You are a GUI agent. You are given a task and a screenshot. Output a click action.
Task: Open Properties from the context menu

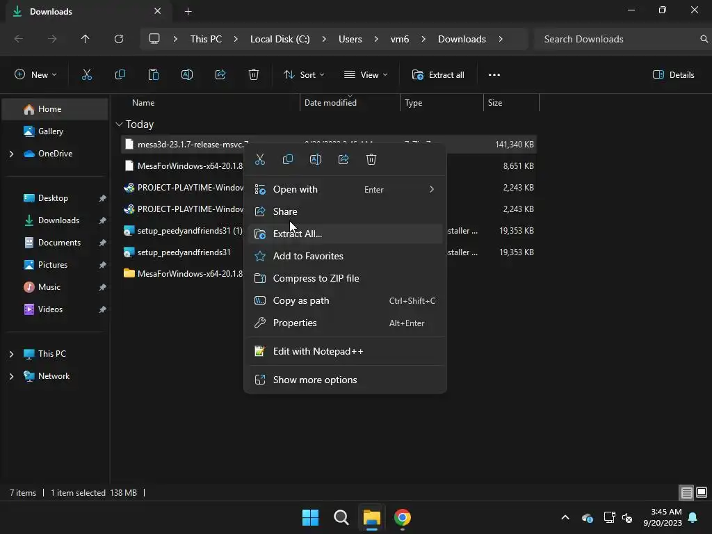345,323
